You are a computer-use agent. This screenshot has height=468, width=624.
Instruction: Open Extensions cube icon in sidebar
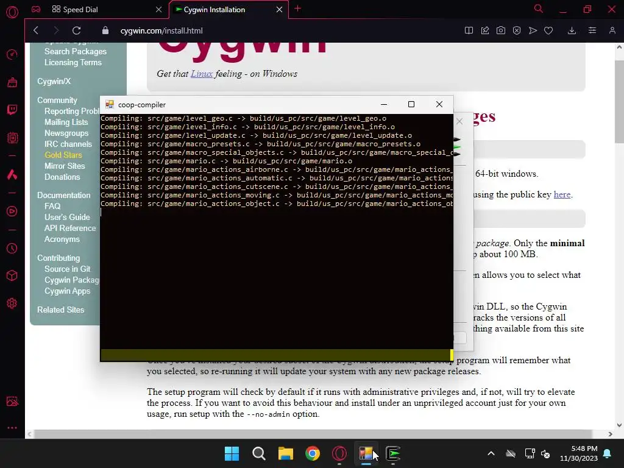[x=12, y=275]
